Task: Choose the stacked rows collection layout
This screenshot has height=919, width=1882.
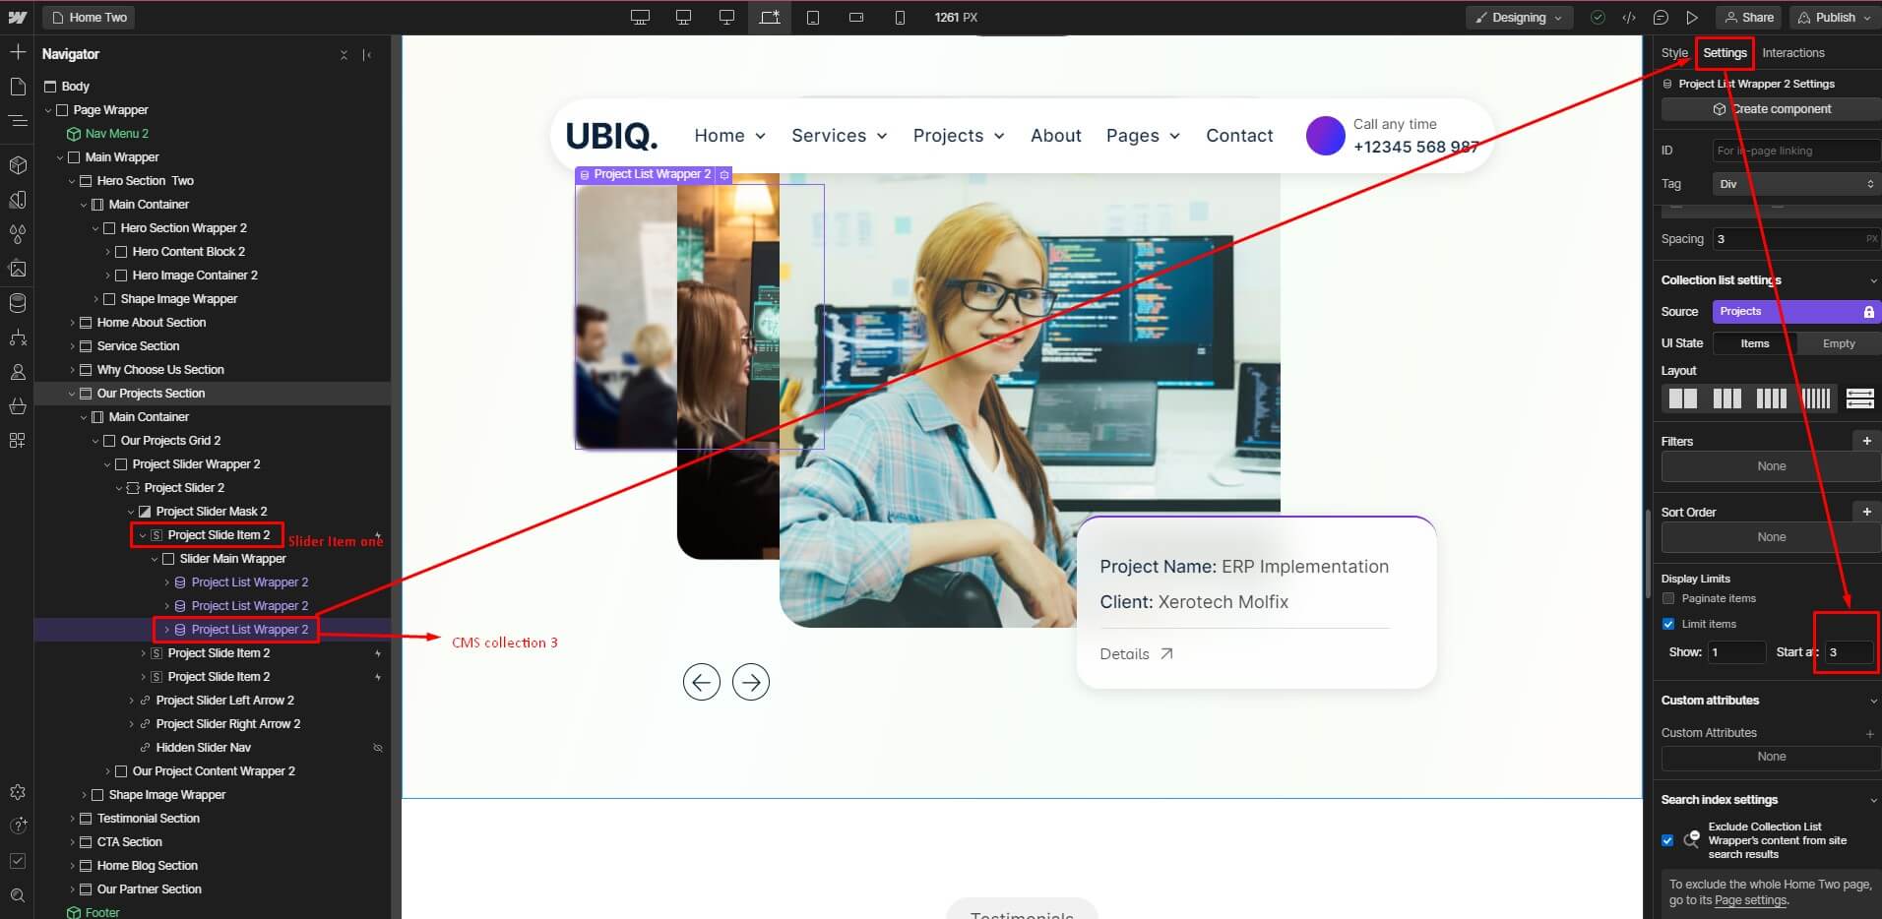Action: [1860, 398]
